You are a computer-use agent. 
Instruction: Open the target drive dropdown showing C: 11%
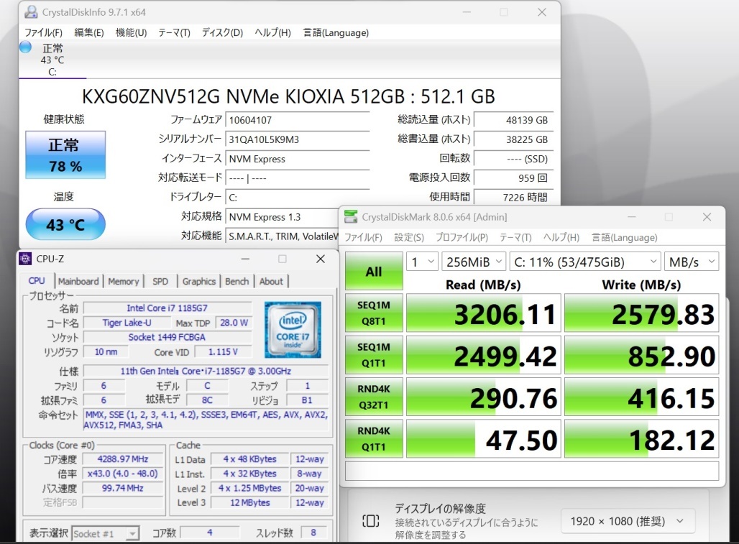584,262
